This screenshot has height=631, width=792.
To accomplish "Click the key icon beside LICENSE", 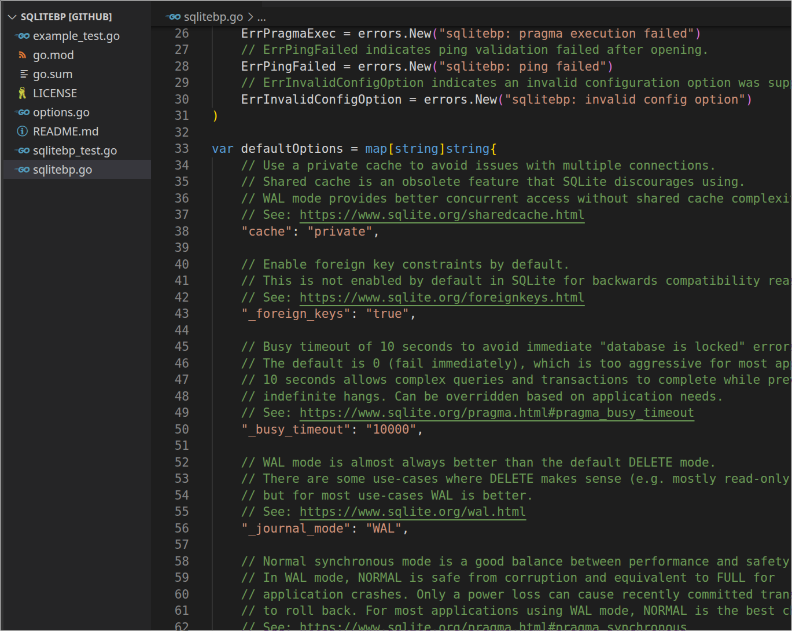I will tap(23, 93).
